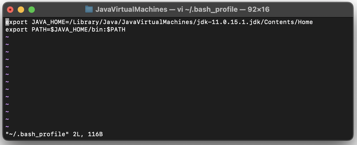Click the first tilde empty-line marker
Image resolution: width=357 pixels, height=145 pixels.
click(7, 37)
